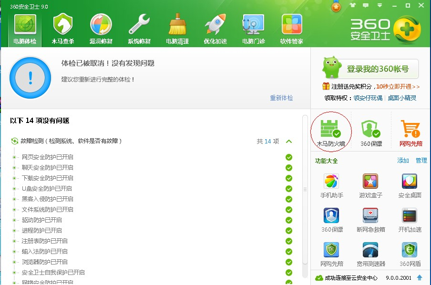This screenshot has width=431, height=285.
Task: Collapse the 故障检测 section
Action: pos(288,141)
